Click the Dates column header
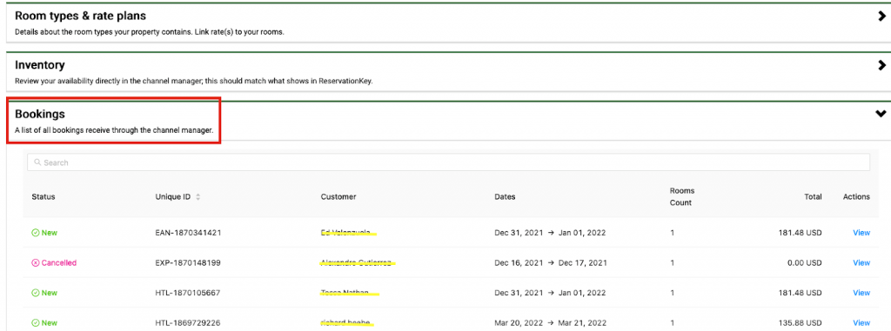 point(506,197)
